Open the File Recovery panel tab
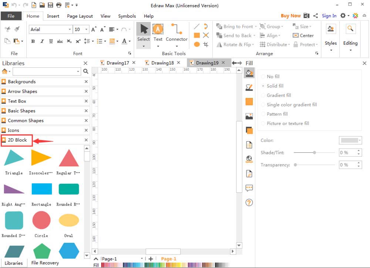 click(45, 262)
